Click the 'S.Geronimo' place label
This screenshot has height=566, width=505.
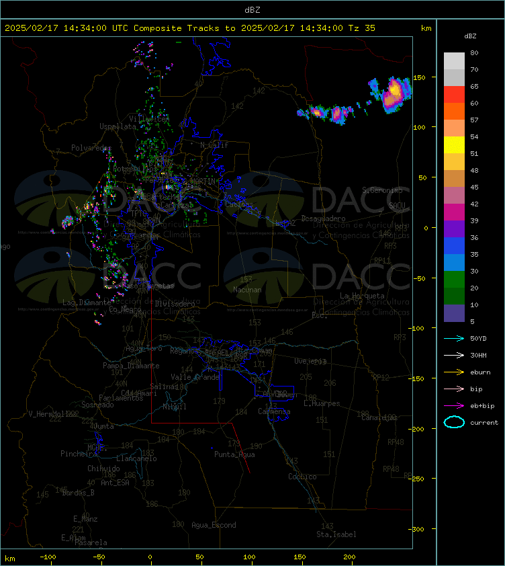click(x=382, y=190)
